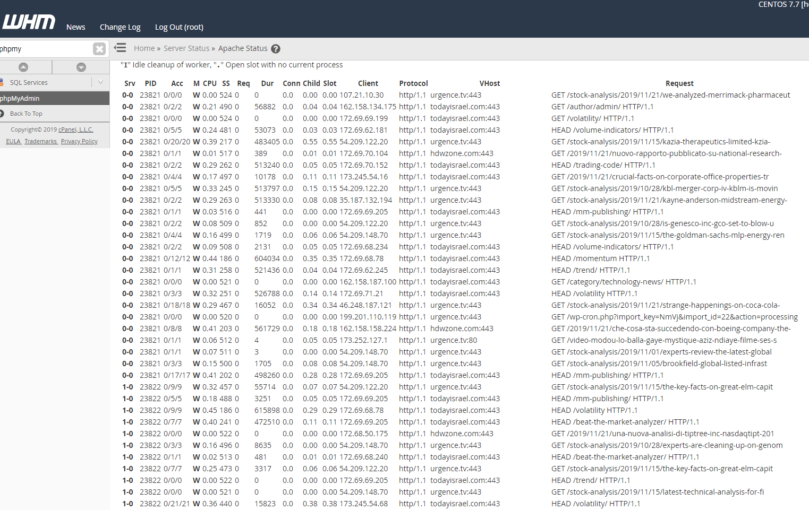Image resolution: width=809 pixels, height=510 pixels.
Task: Click the VHost column header
Action: (x=490, y=83)
